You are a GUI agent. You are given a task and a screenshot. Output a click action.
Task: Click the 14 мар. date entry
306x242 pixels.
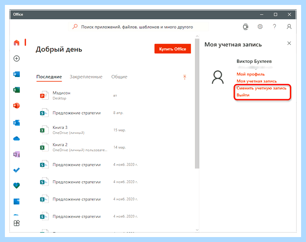[119, 147]
